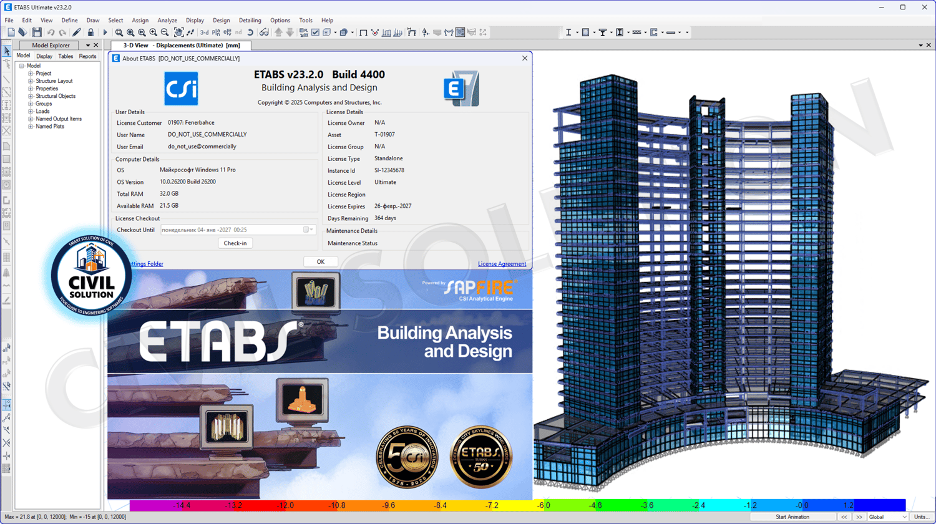Click OK in the About ETABS dialog
This screenshot has width=936, height=524.
click(x=321, y=262)
